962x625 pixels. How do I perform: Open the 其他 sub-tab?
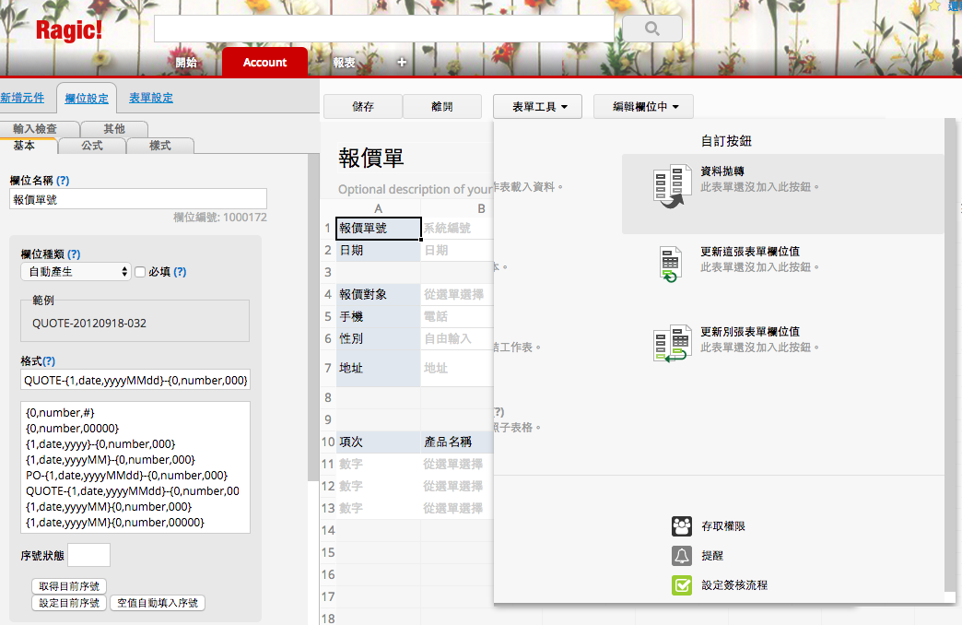point(114,128)
